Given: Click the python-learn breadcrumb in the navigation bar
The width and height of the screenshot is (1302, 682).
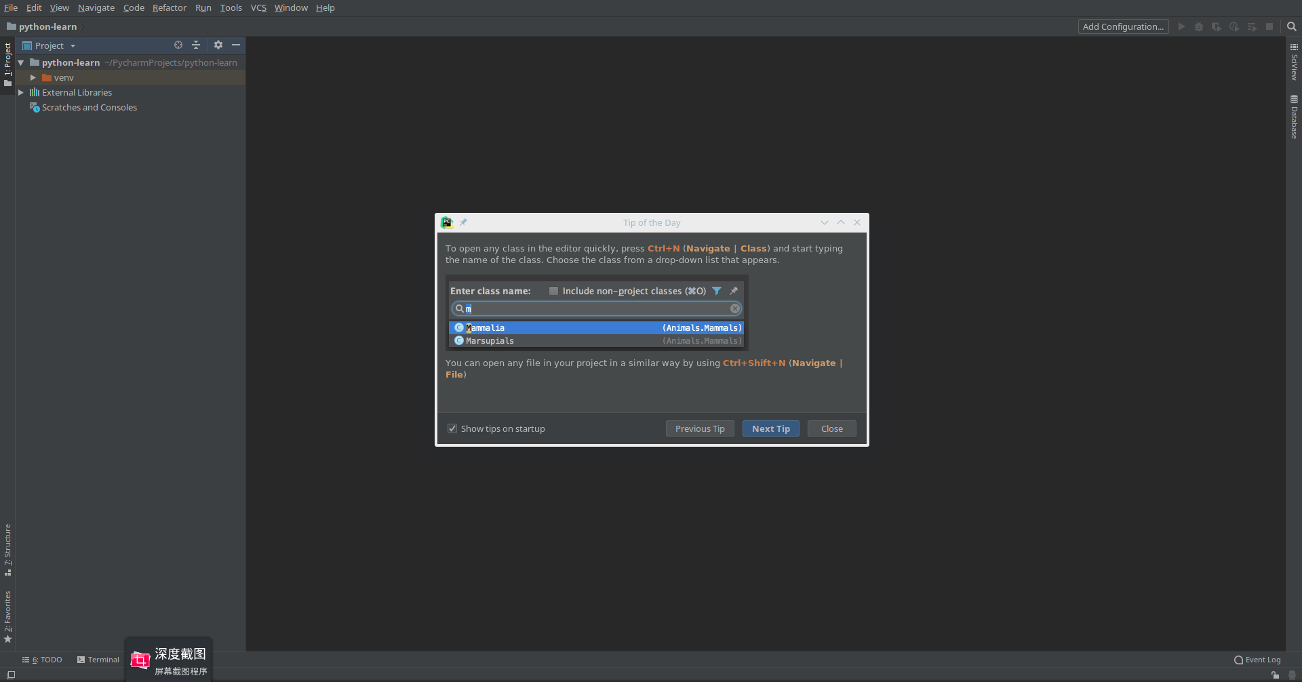Looking at the screenshot, I should coord(42,26).
